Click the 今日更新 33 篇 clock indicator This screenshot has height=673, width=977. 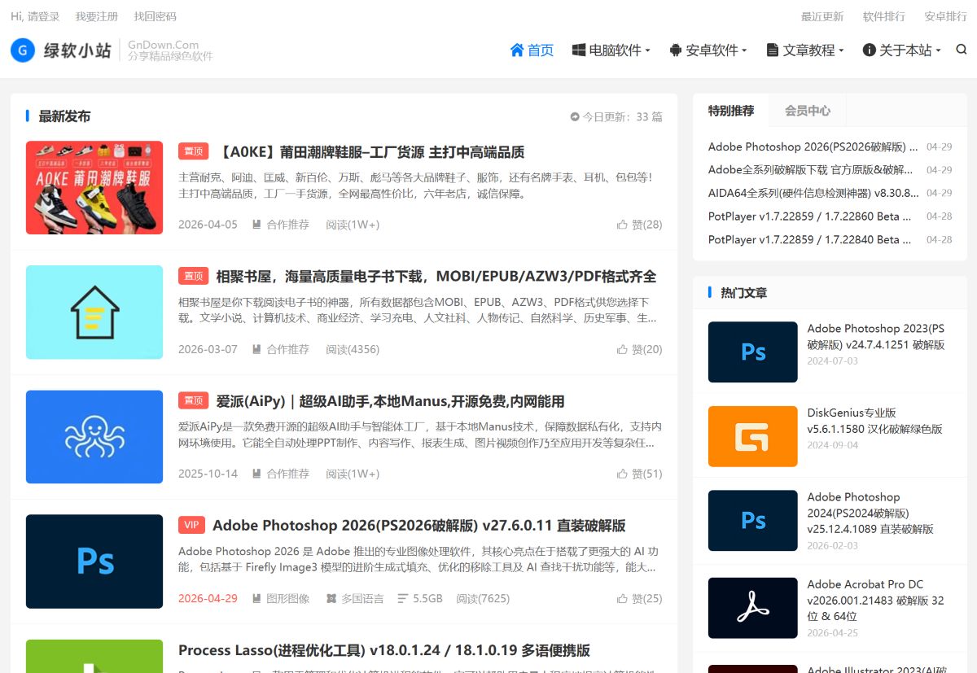pyautogui.click(x=616, y=117)
